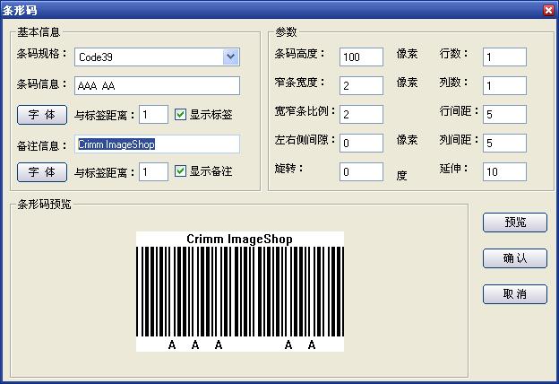Click the 确认 confirm button
Viewport: 559px width, 384px height.
point(515,258)
